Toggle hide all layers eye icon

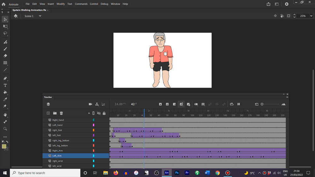(99, 113)
